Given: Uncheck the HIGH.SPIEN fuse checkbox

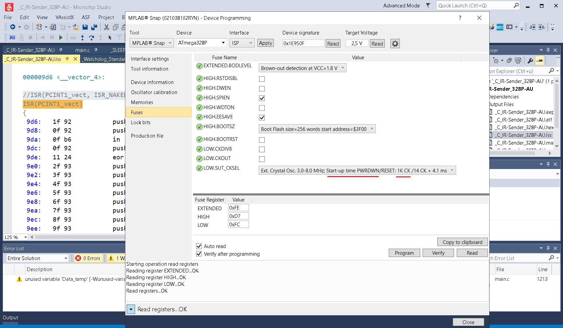Looking at the screenshot, I should point(262,98).
